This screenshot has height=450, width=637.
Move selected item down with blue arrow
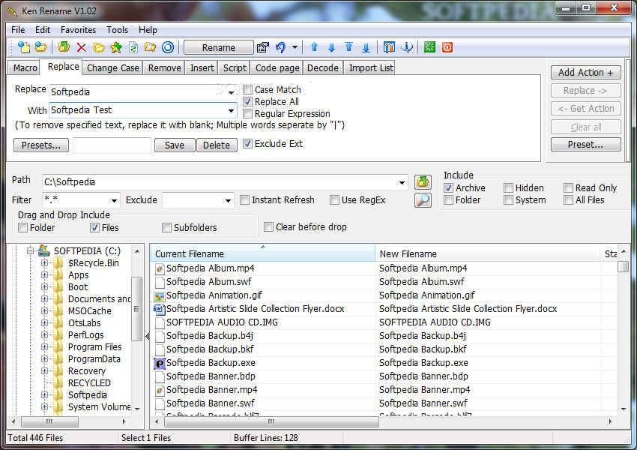(331, 47)
